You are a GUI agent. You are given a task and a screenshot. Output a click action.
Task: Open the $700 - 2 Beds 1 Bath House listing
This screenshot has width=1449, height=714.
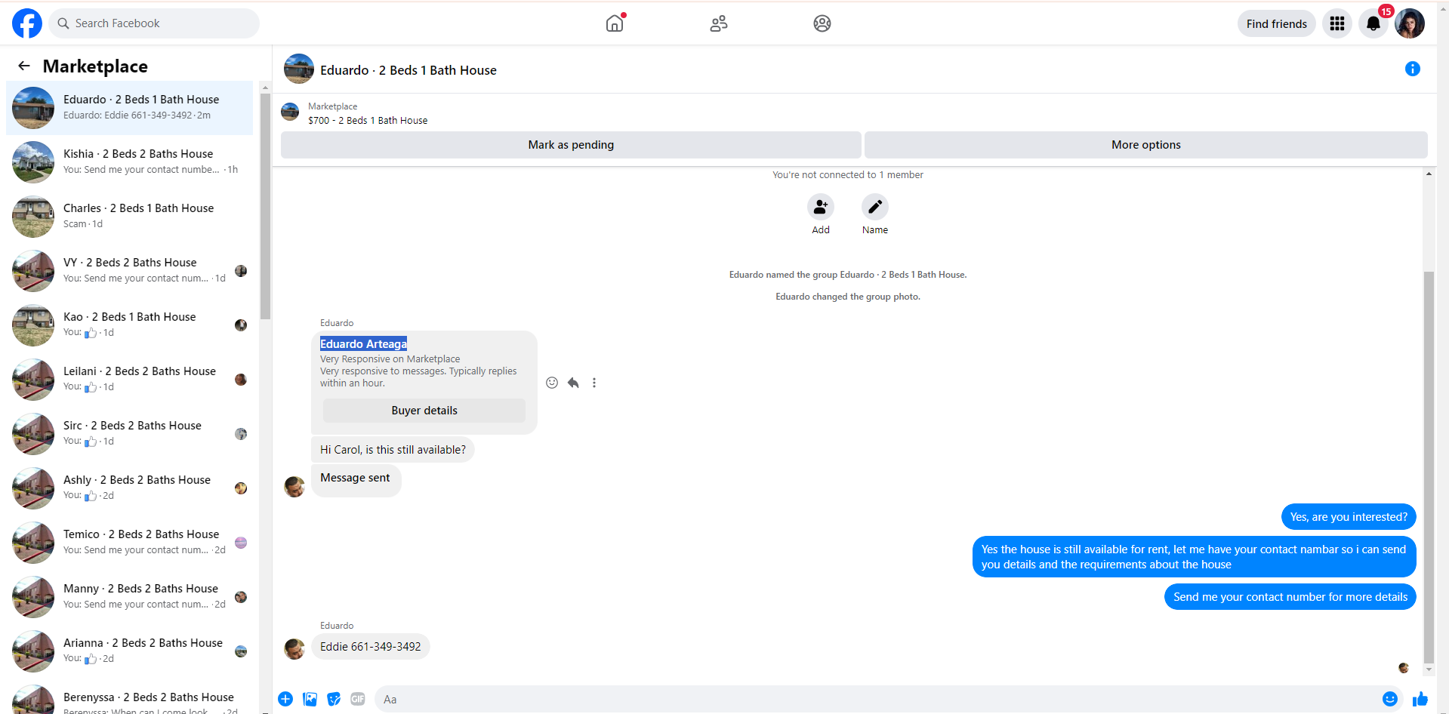pos(368,120)
